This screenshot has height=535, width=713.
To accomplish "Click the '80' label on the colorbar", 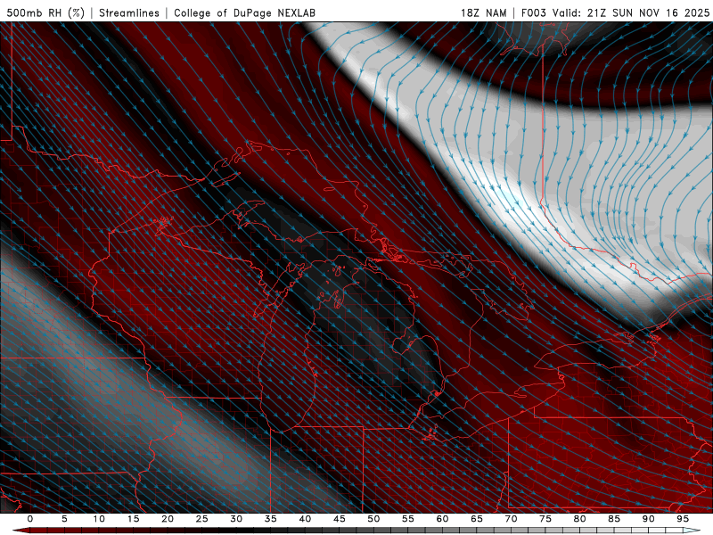I will 580,519.
